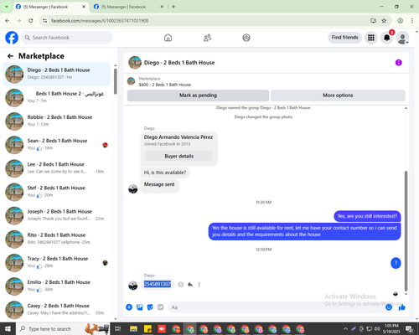The image size is (419, 335).
Task: Go back from Marketplace with the arrow
Action: tap(10, 56)
